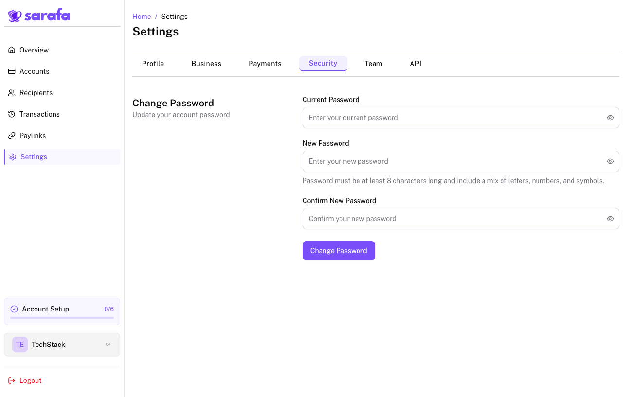Click the Settings page title
This screenshot has height=397, width=627.
pos(156,32)
